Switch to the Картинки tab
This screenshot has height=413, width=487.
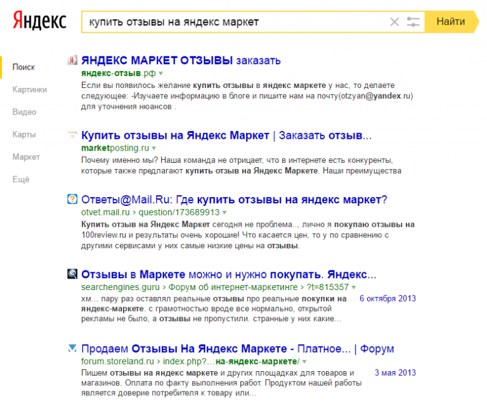pyautogui.click(x=30, y=90)
